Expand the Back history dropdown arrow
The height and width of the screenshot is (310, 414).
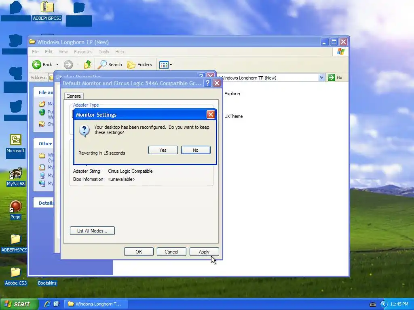point(57,65)
